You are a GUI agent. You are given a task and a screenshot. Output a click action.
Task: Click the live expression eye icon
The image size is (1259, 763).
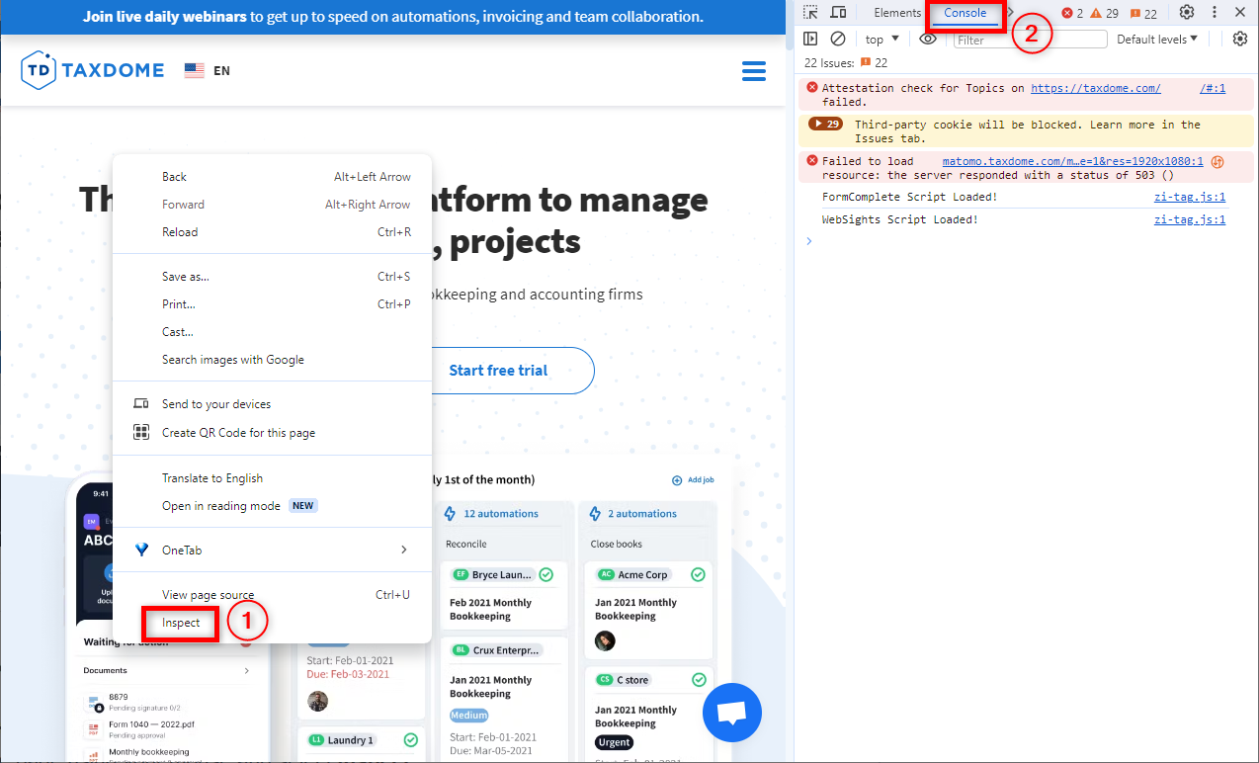click(x=927, y=40)
